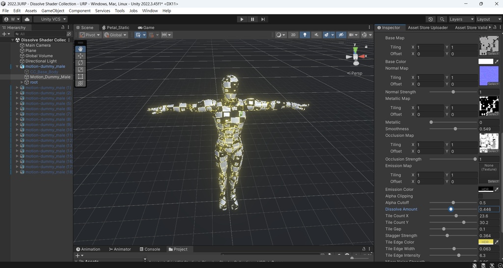Pick Tile Edge Color with the eyedropper
This screenshot has height=268, width=503.
(497, 242)
